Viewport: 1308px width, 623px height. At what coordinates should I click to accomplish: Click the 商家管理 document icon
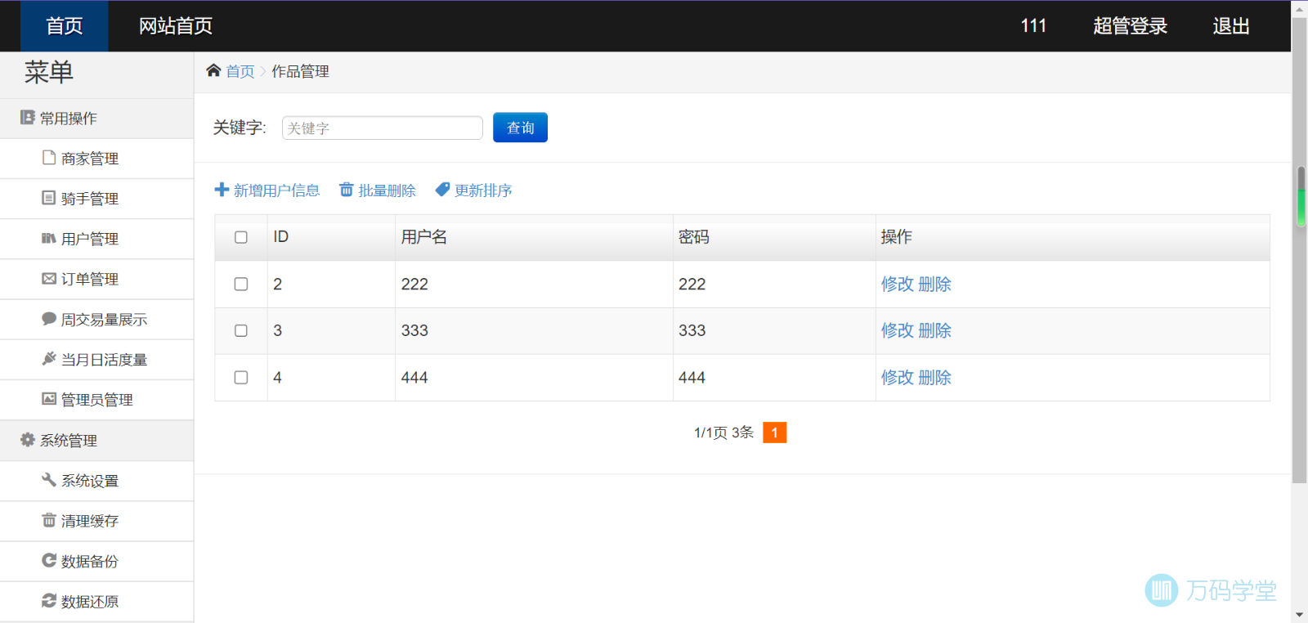49,157
